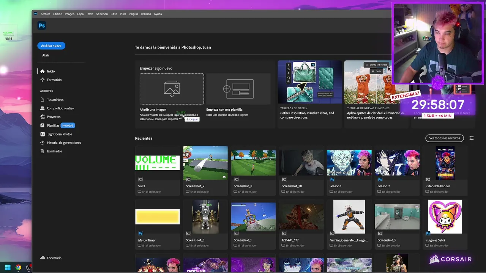
Task: Click the Compartido contigo people icon
Action: (43, 108)
